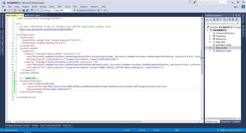Click the Solution Explorer Home icon
The image size is (246, 133).
tap(214, 19)
